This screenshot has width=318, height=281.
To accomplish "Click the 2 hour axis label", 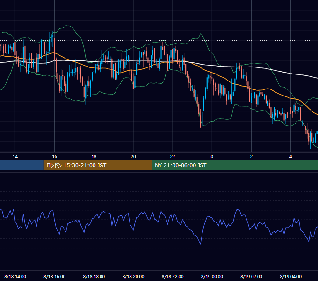I will (x=251, y=157).
